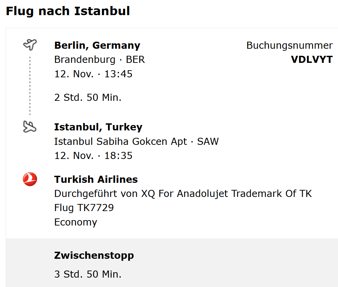The height and width of the screenshot is (287, 338).
Task: Select the 'Berlin, Germany' departure city
Action: pos(97,45)
